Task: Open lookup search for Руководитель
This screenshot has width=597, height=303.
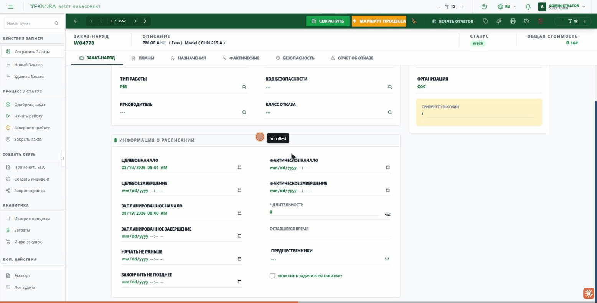Action: point(244,112)
